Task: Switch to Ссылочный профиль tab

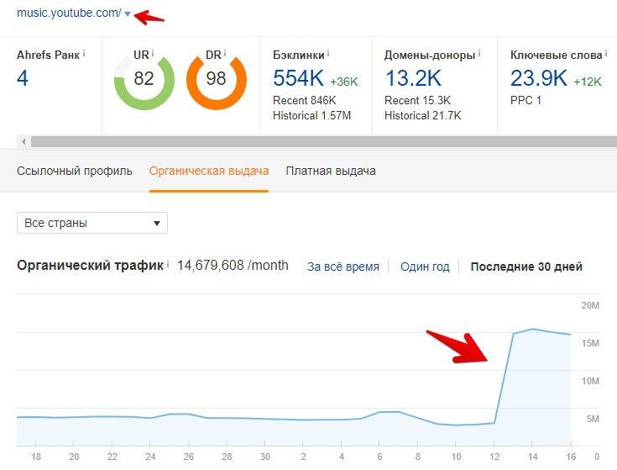Action: point(75,171)
